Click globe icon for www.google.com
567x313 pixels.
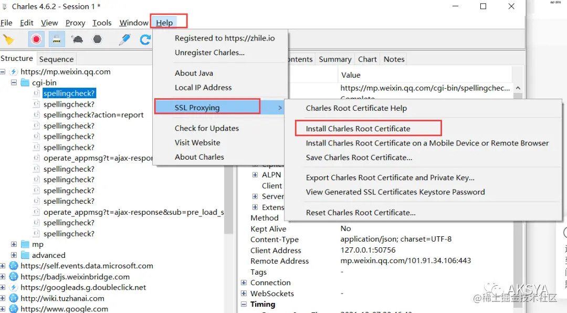pyautogui.click(x=14, y=309)
